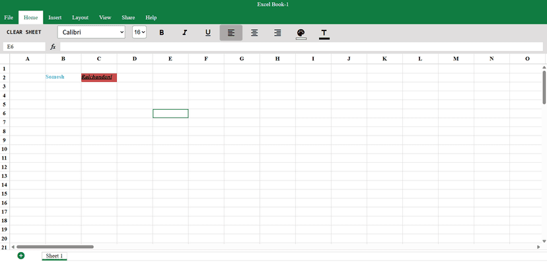Add a new sheet with plus icon

coord(21,255)
